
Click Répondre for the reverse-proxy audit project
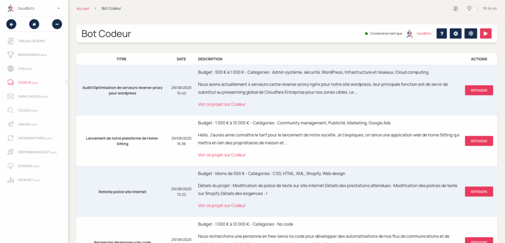pyautogui.click(x=478, y=91)
